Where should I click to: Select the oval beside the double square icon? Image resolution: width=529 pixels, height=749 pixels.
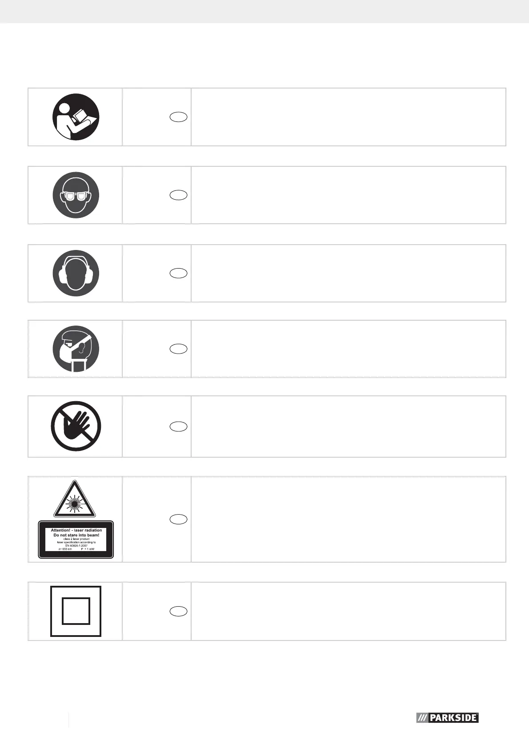tap(178, 611)
